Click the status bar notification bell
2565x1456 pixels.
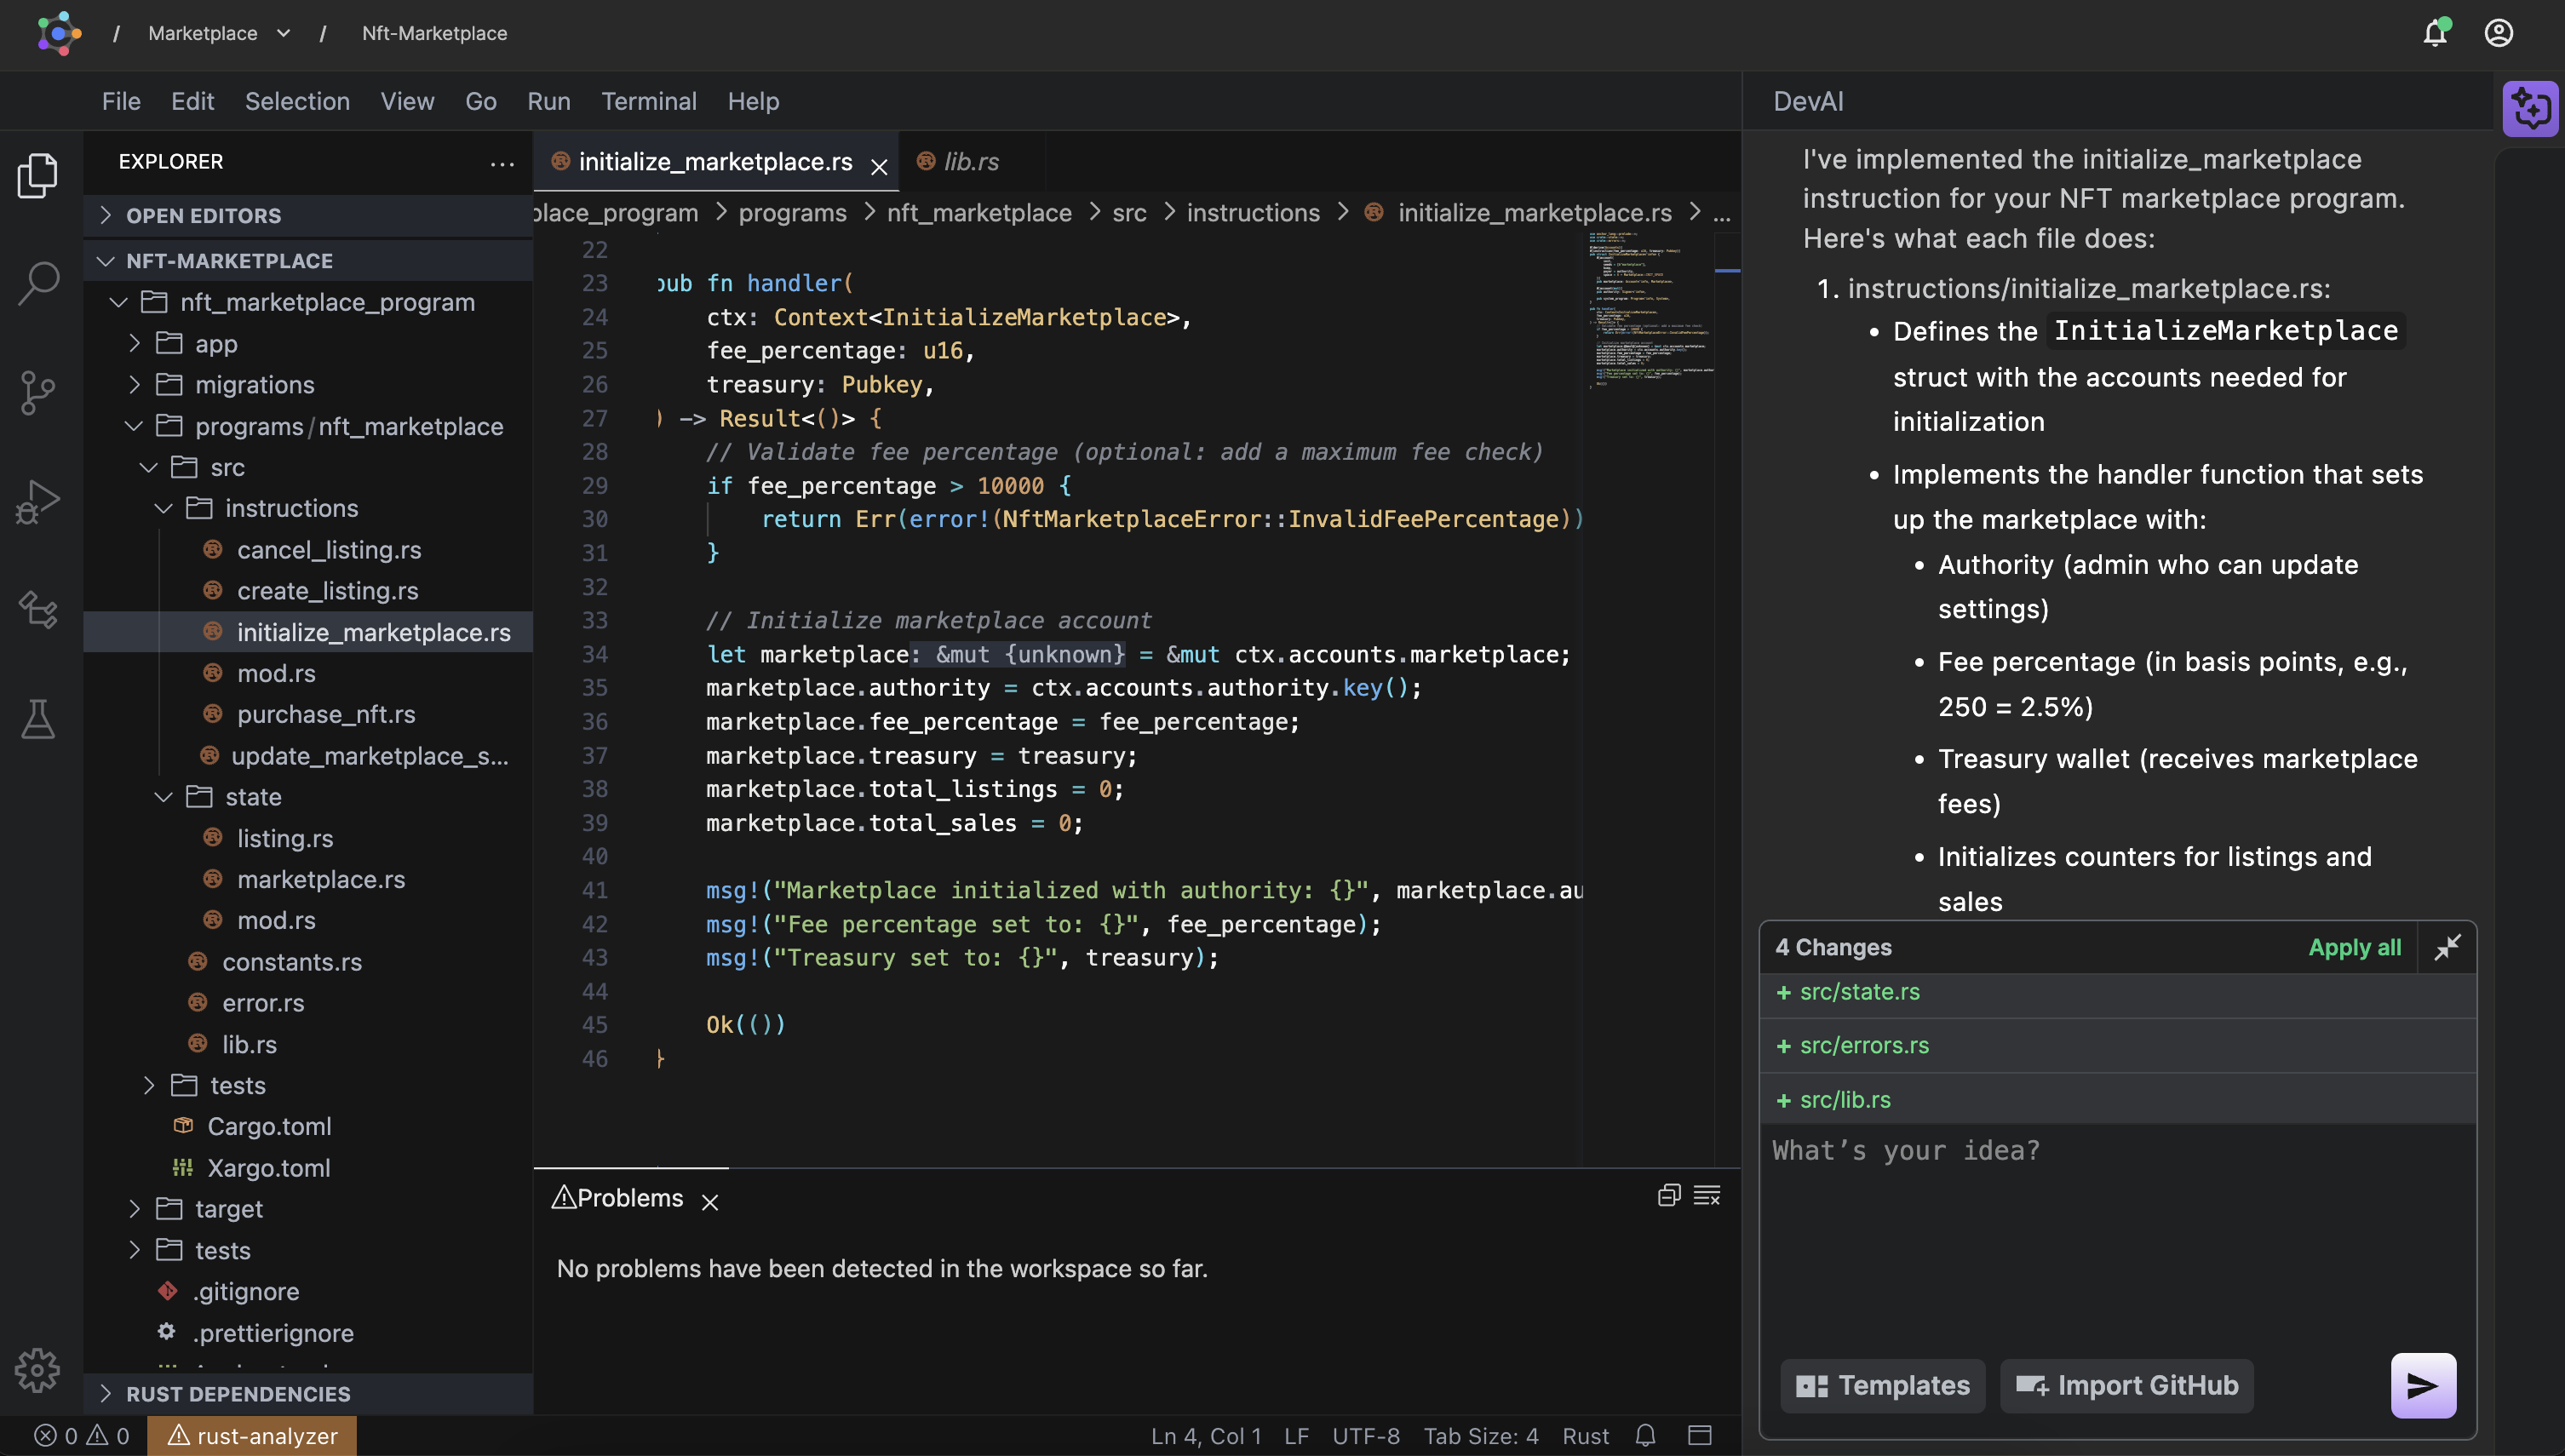coord(1645,1436)
